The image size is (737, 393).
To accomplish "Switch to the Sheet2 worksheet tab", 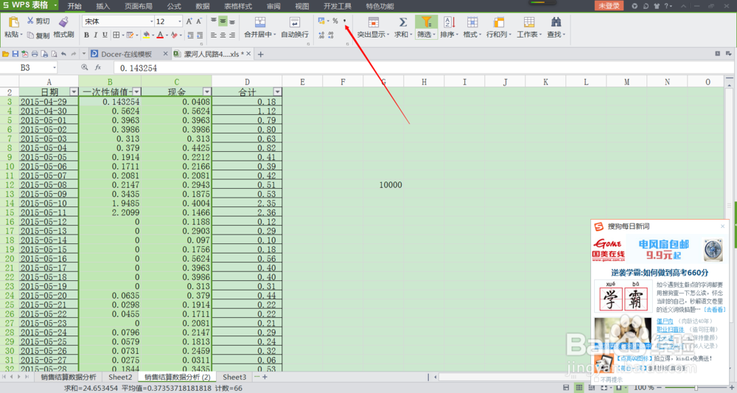I will pyautogui.click(x=120, y=377).
